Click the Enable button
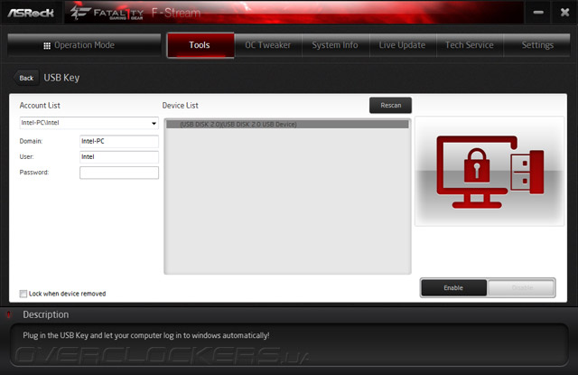 point(453,287)
